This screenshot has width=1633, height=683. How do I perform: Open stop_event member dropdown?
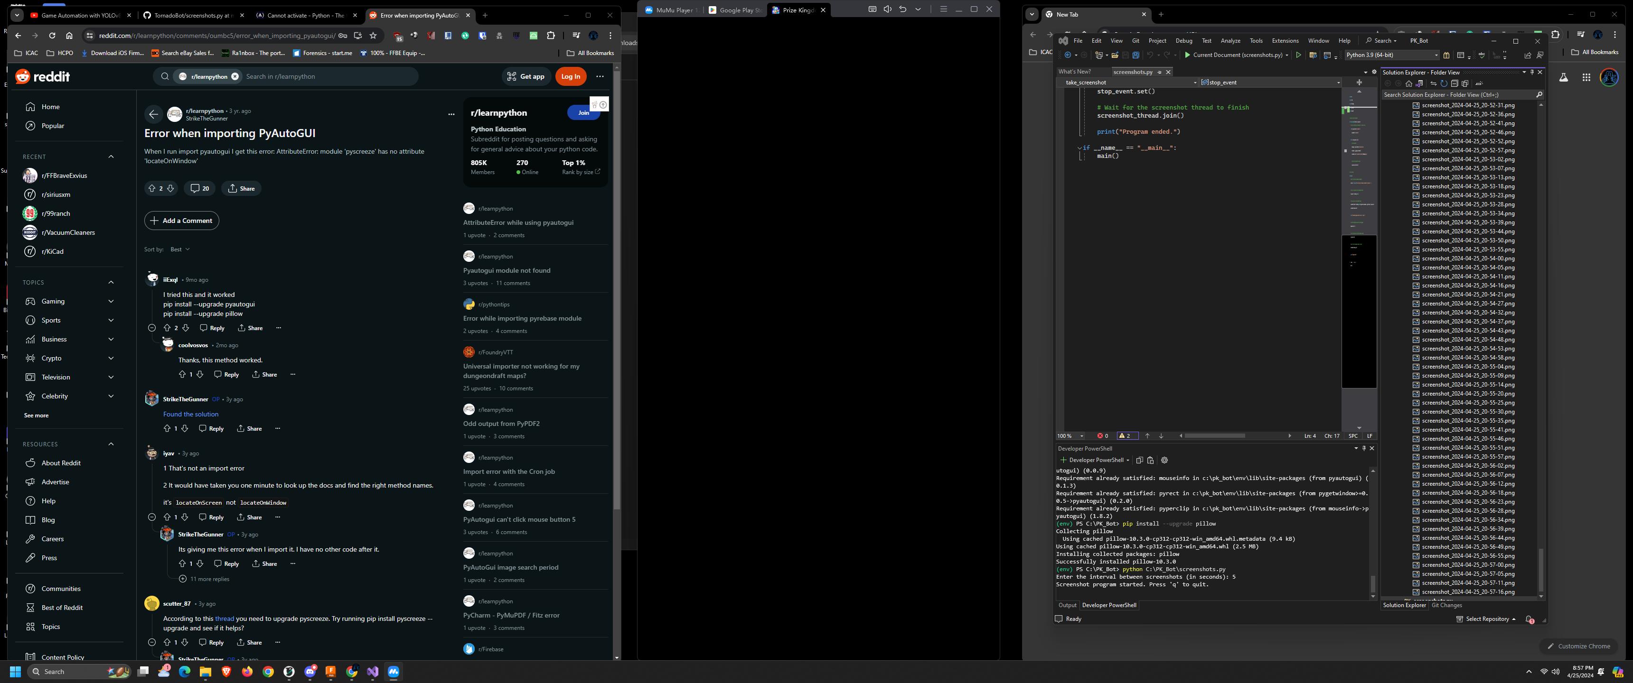(x=1270, y=83)
